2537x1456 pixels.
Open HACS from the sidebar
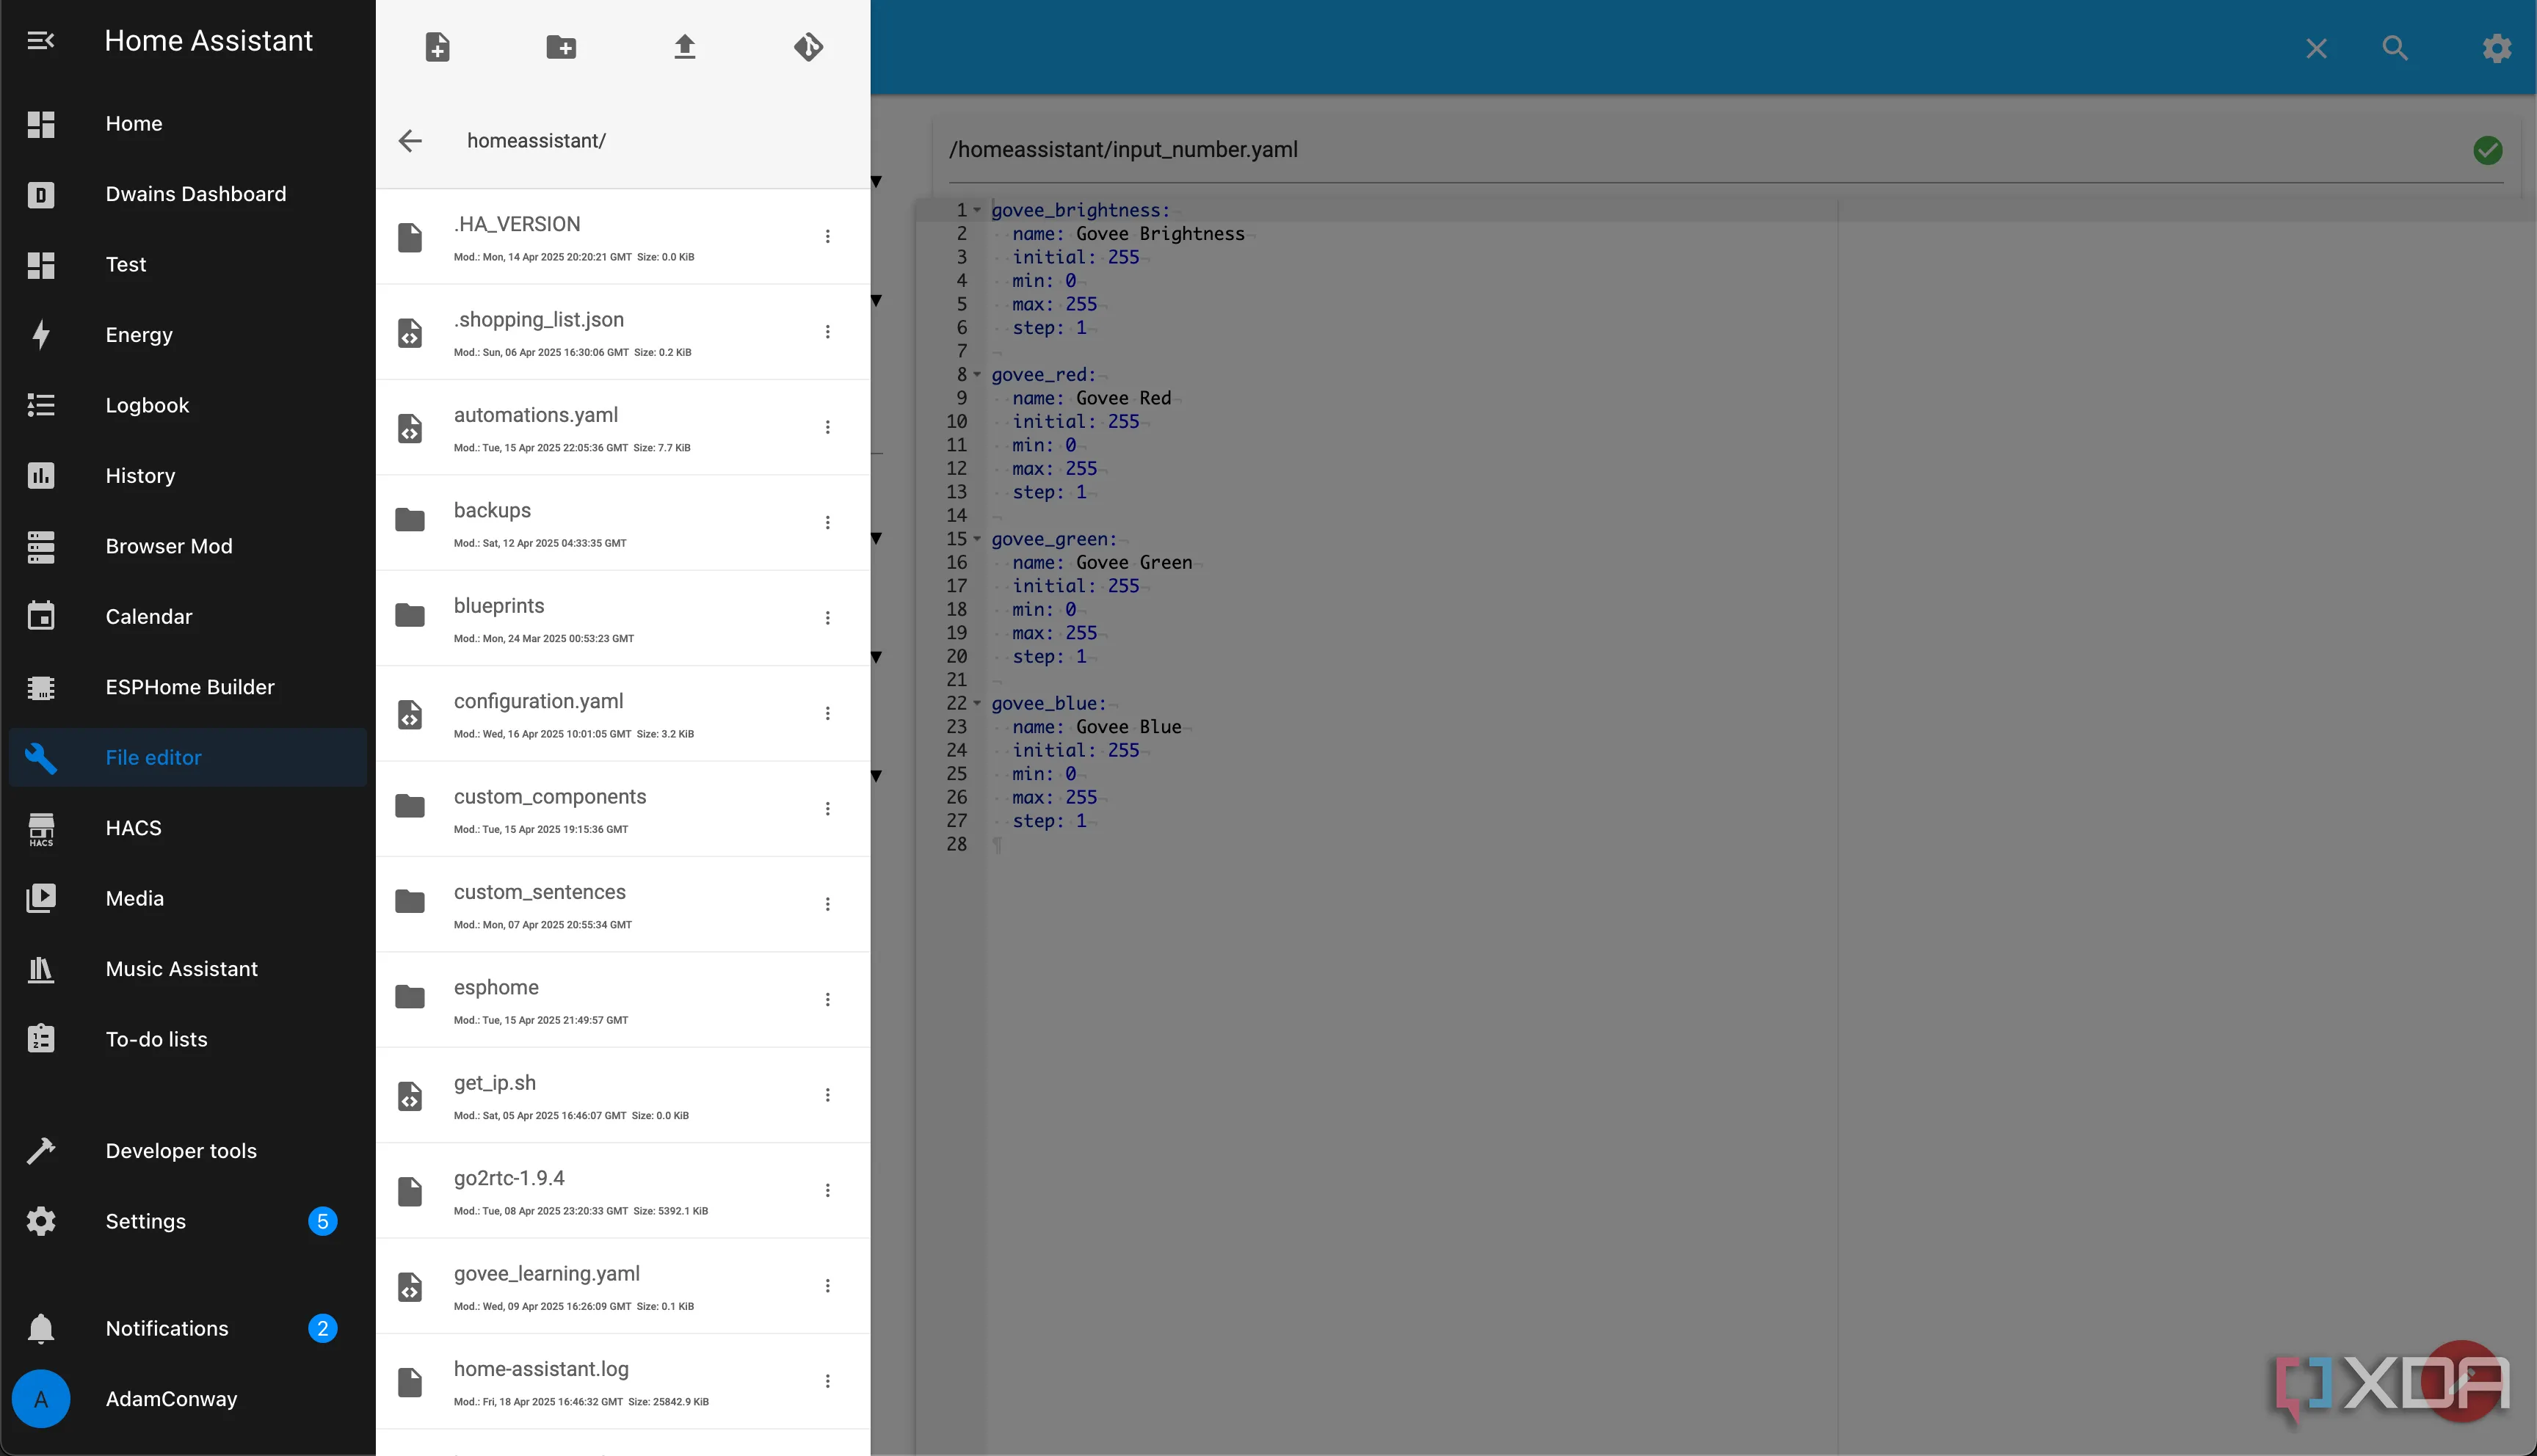click(188, 828)
